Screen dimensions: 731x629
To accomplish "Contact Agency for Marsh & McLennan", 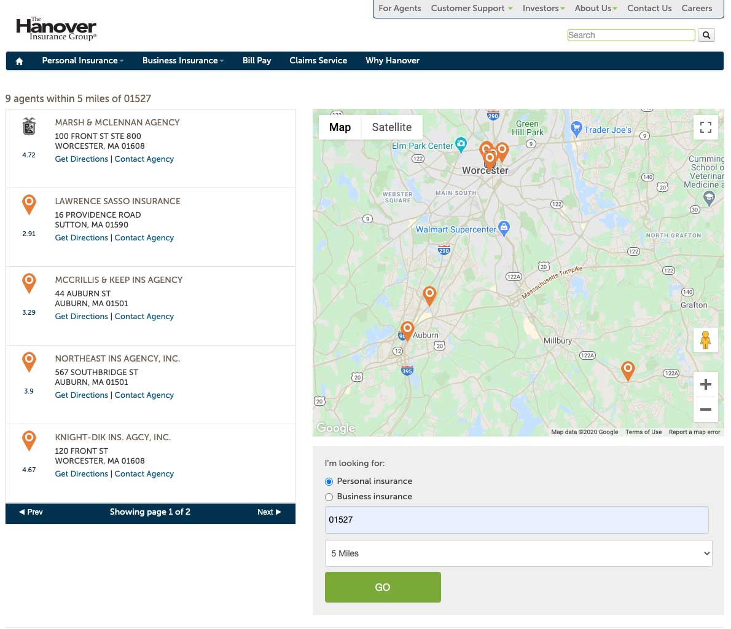I will 144,159.
